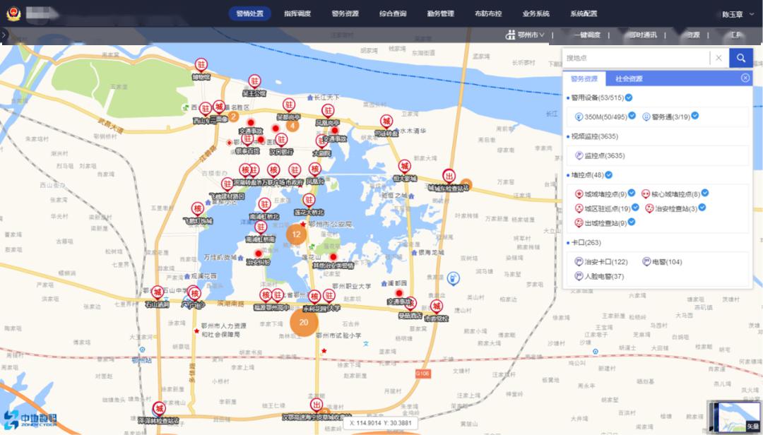Uncheck the 城区驻巡点(19) checkbox
Screen dimensions: 763x435
coord(635,208)
